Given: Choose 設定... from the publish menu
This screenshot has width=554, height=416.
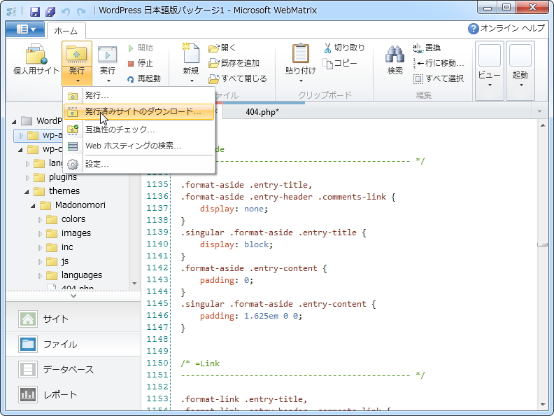Looking at the screenshot, I should (139, 164).
